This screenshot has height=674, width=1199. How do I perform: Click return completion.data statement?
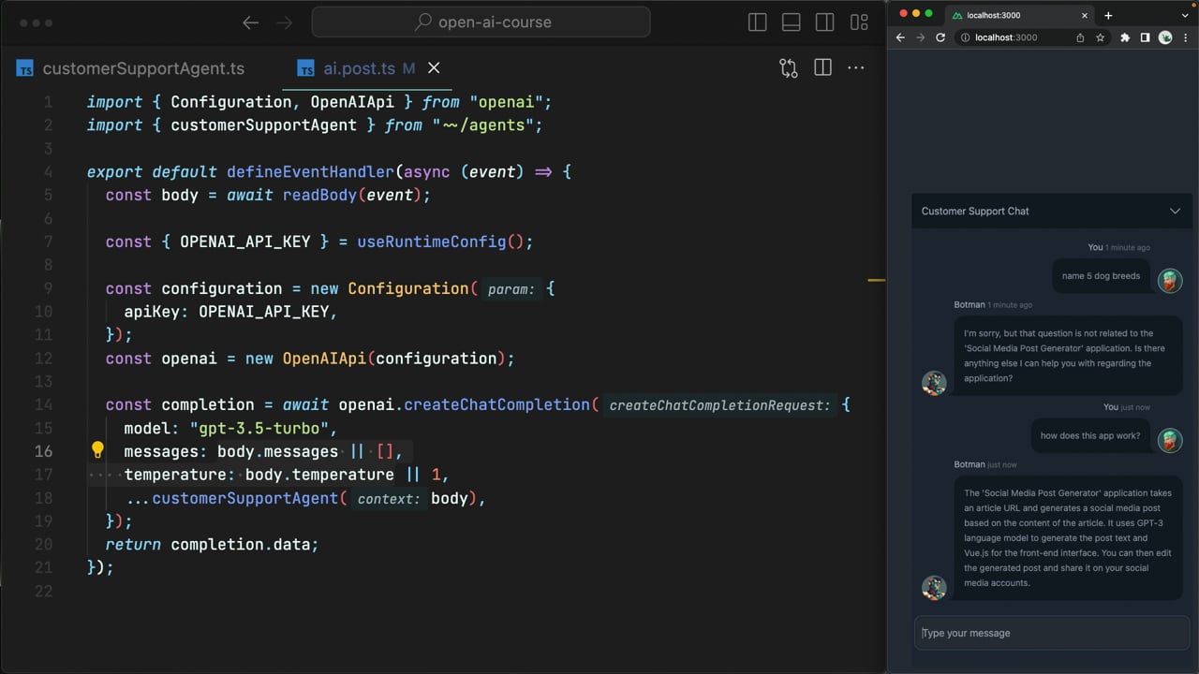tap(212, 544)
